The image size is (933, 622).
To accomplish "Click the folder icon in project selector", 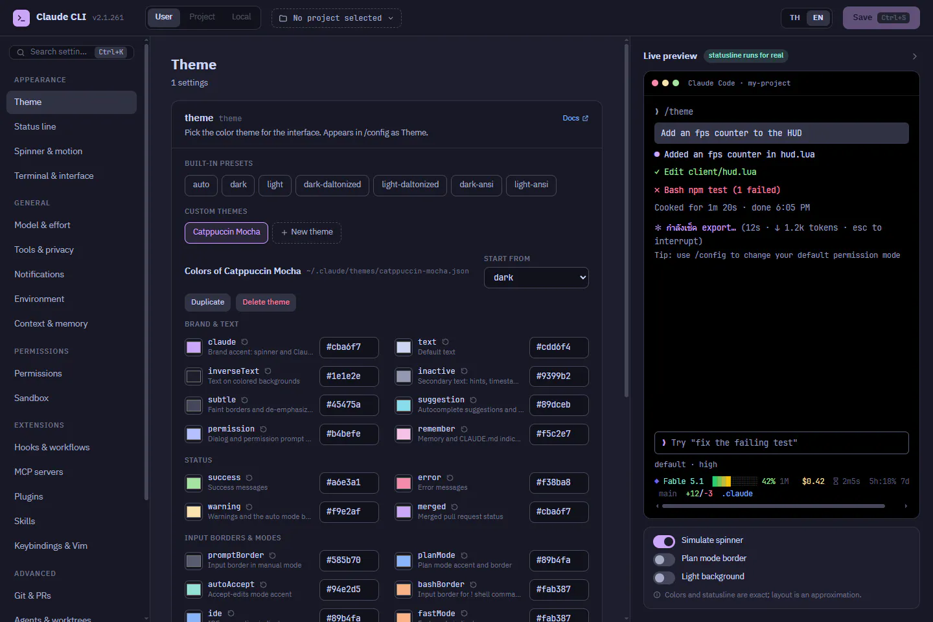I will tap(283, 18).
